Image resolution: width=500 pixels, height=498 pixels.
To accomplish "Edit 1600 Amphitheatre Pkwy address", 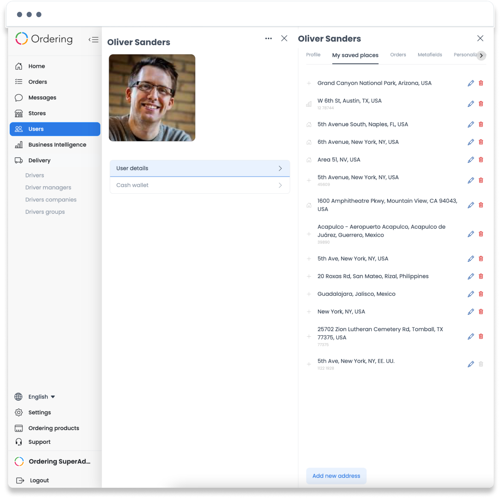I will [471, 205].
